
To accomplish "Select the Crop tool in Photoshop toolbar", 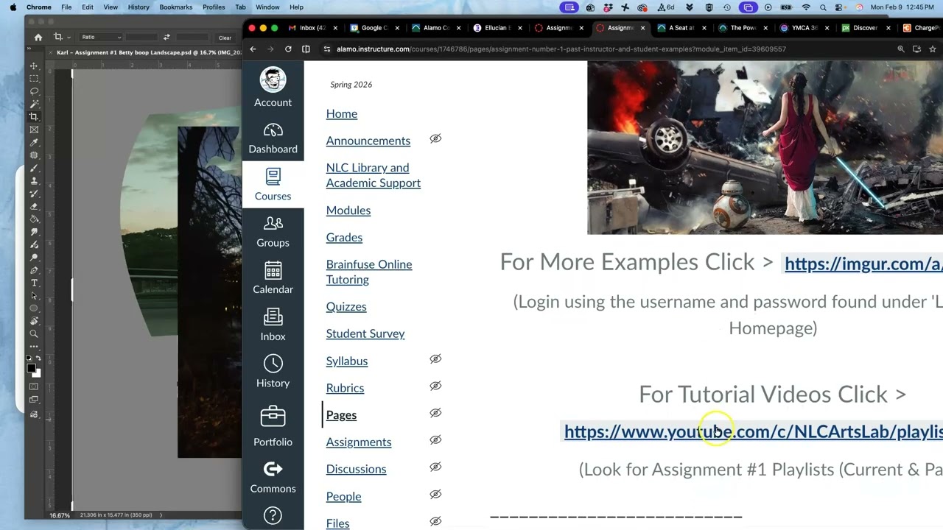I will click(x=34, y=116).
